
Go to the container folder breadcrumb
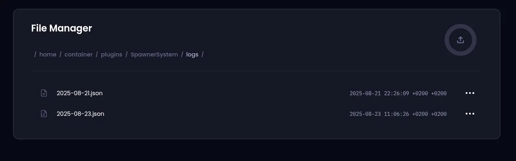[78, 55]
